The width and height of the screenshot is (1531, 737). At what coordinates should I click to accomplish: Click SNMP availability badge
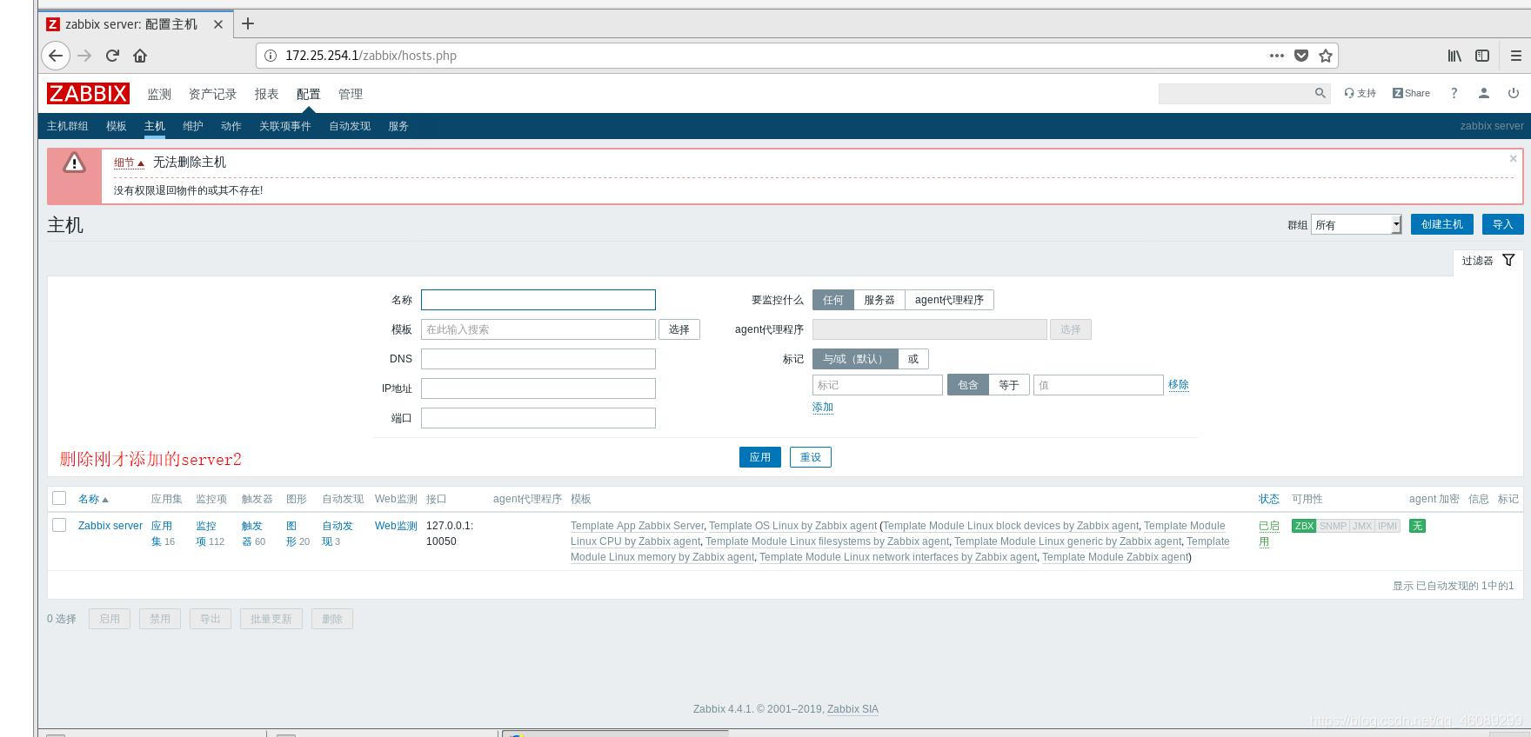[1333, 526]
